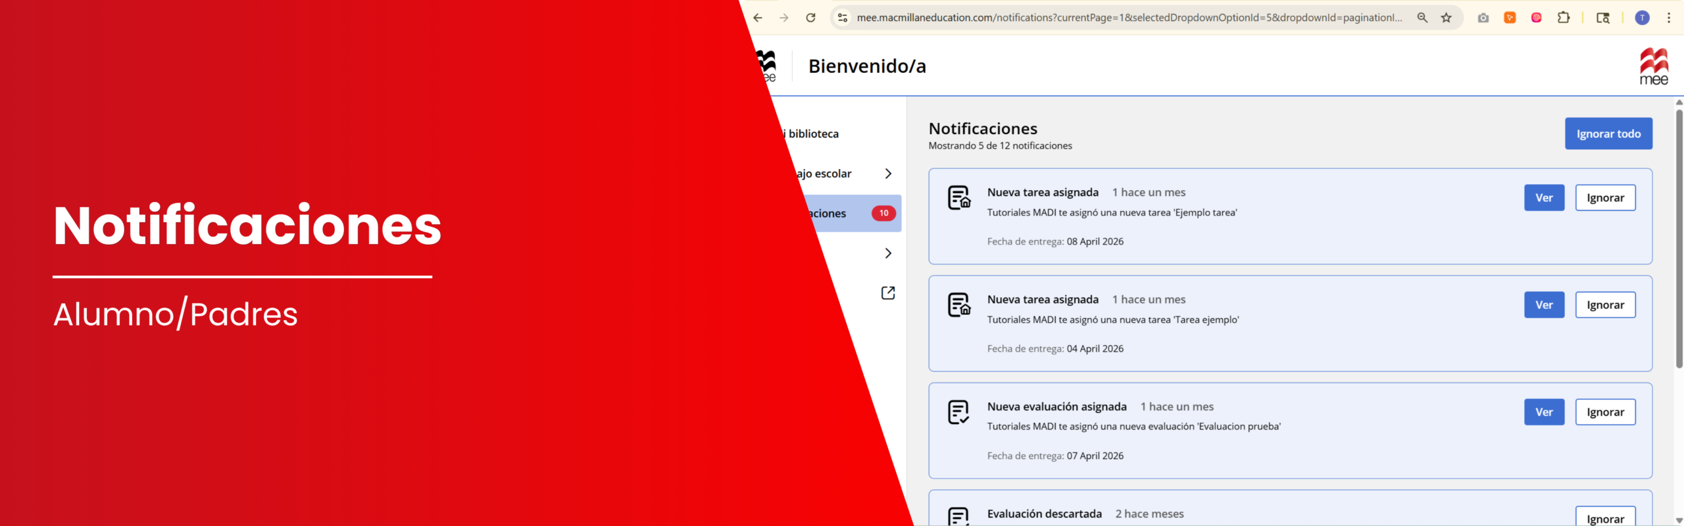
Task: Click the browser forward arrow
Action: [784, 18]
